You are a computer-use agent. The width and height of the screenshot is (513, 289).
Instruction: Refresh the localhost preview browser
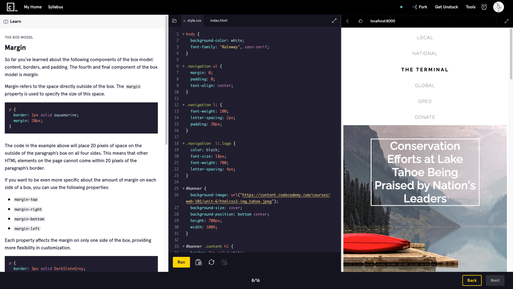[360, 21]
